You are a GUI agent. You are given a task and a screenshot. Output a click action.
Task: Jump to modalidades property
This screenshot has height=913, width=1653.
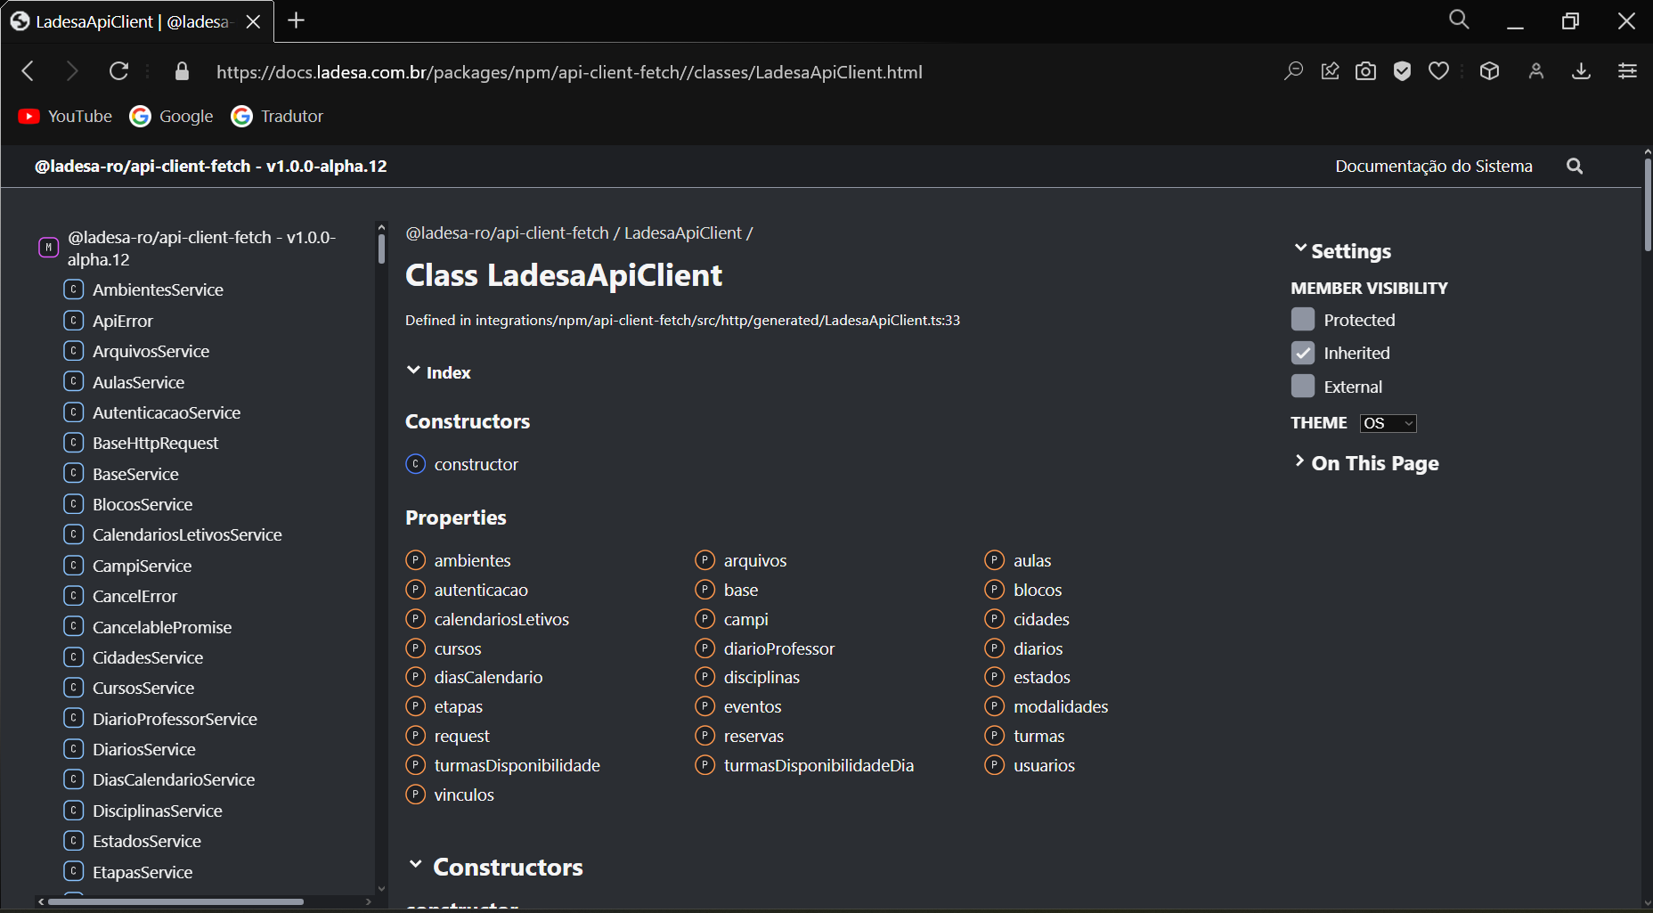click(x=1047, y=706)
